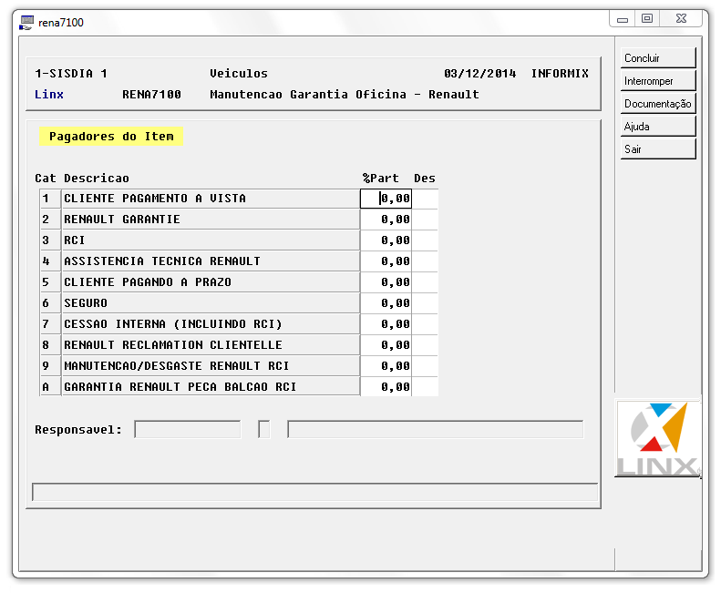This screenshot has height=593, width=721.
Task: Click the rena7100 title bar app icon
Action: click(x=26, y=23)
